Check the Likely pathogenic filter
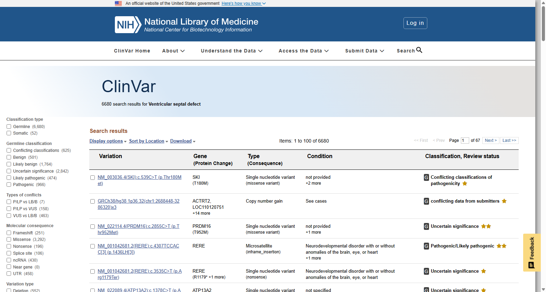The height and width of the screenshot is (292, 546). click(x=9, y=178)
